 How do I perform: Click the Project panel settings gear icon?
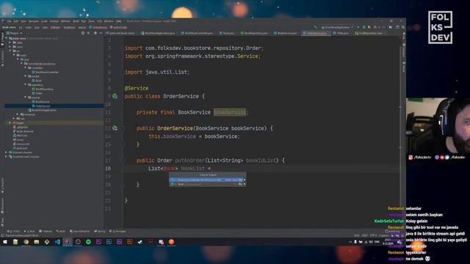(95, 33)
